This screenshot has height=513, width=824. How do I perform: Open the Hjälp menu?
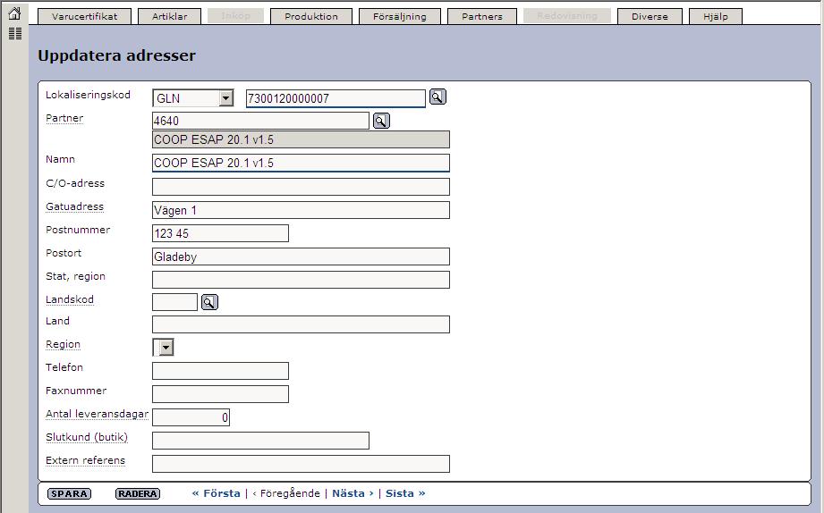(716, 16)
